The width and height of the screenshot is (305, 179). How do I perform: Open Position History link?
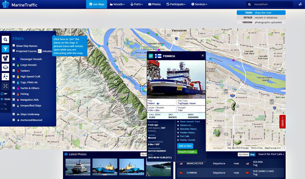pyautogui.click(x=187, y=133)
